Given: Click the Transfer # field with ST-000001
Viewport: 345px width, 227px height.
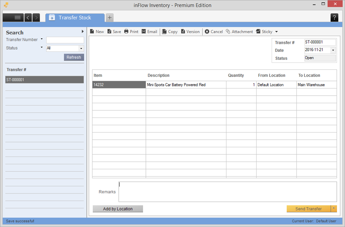Looking at the screenshot, I should click(x=320, y=42).
